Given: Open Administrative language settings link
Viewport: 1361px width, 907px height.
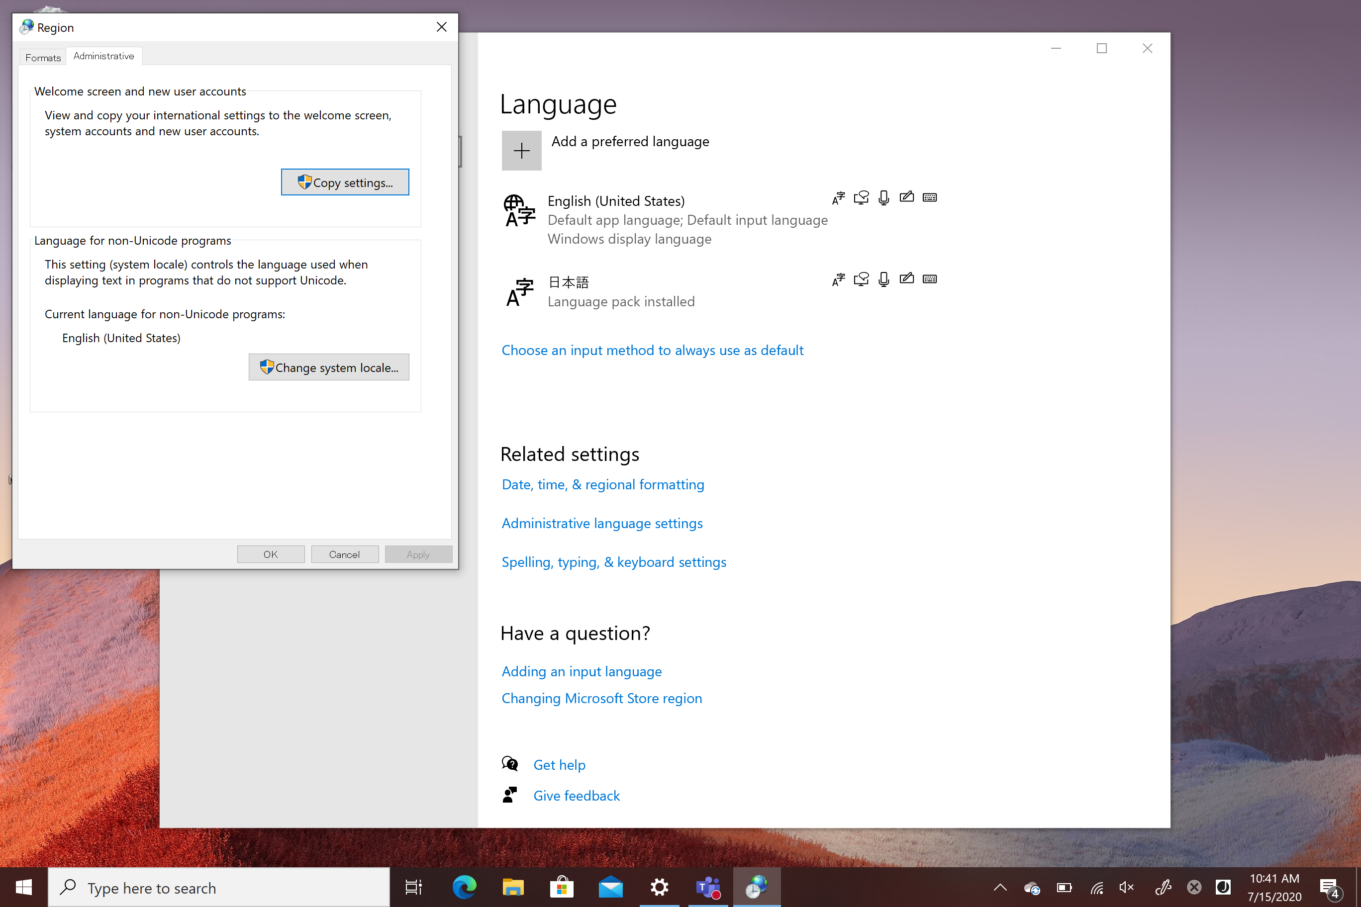Looking at the screenshot, I should tap(602, 523).
